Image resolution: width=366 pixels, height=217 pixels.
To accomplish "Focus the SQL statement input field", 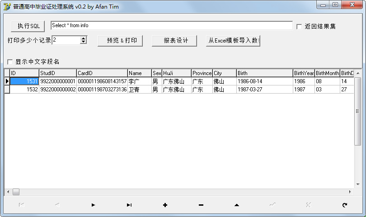I will coord(172,25).
